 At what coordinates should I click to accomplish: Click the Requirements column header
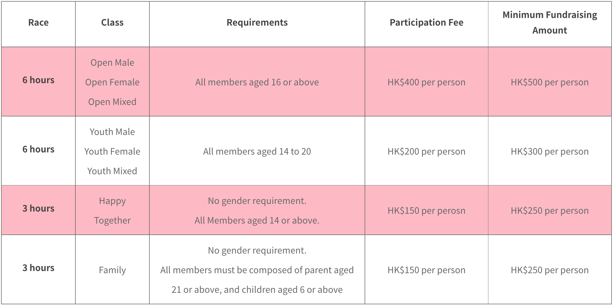point(257,22)
